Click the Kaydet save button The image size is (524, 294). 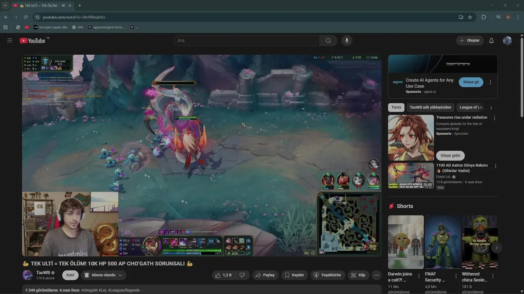[x=294, y=275]
